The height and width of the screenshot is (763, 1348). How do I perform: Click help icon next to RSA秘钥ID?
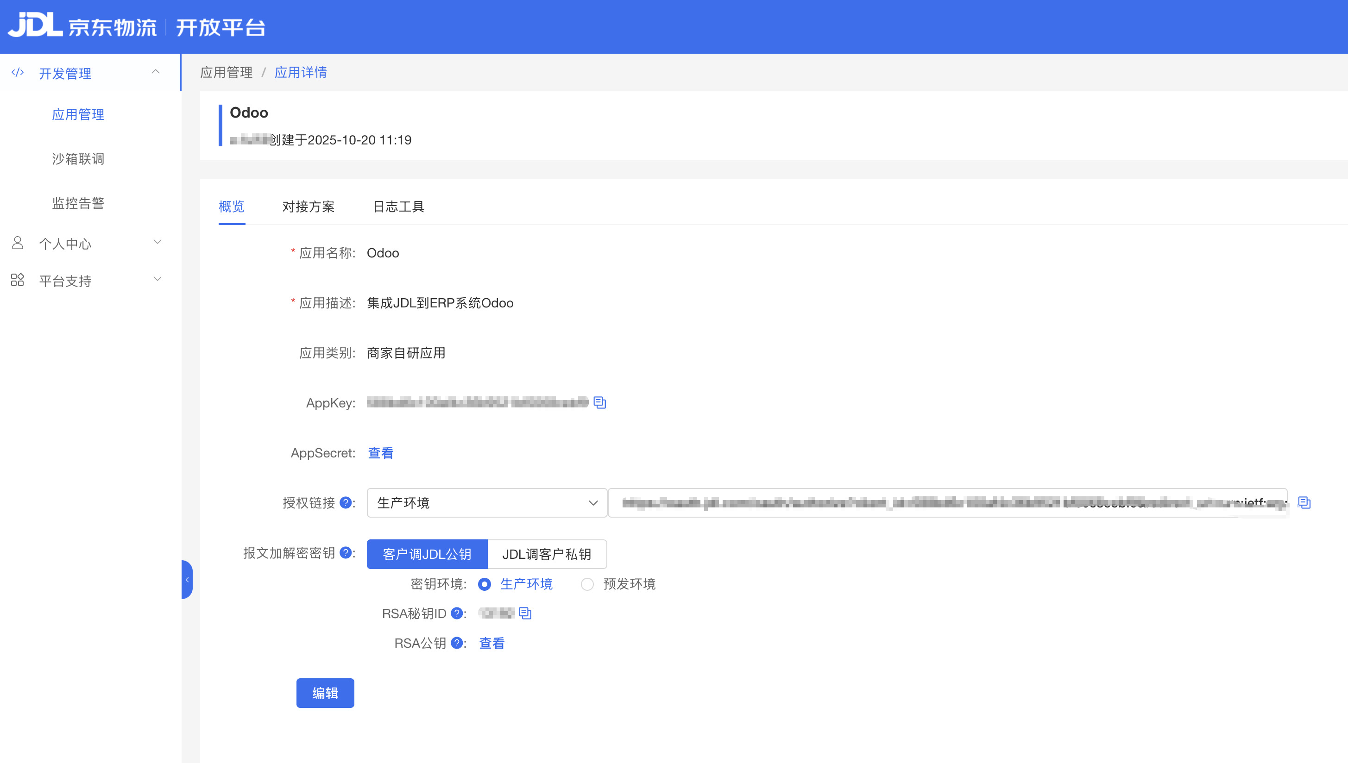457,613
